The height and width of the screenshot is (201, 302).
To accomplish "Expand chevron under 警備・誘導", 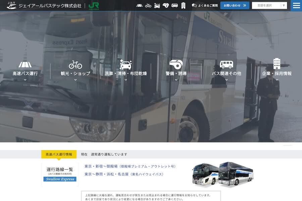I will (x=176, y=80).
